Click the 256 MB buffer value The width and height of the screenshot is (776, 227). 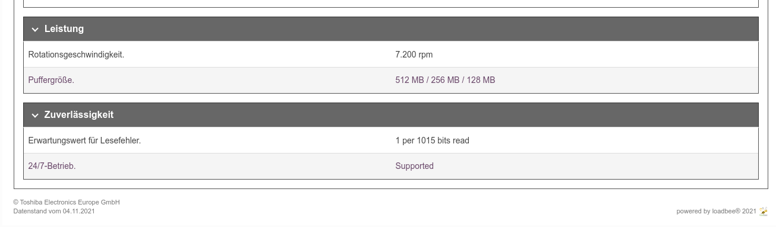pyautogui.click(x=445, y=80)
